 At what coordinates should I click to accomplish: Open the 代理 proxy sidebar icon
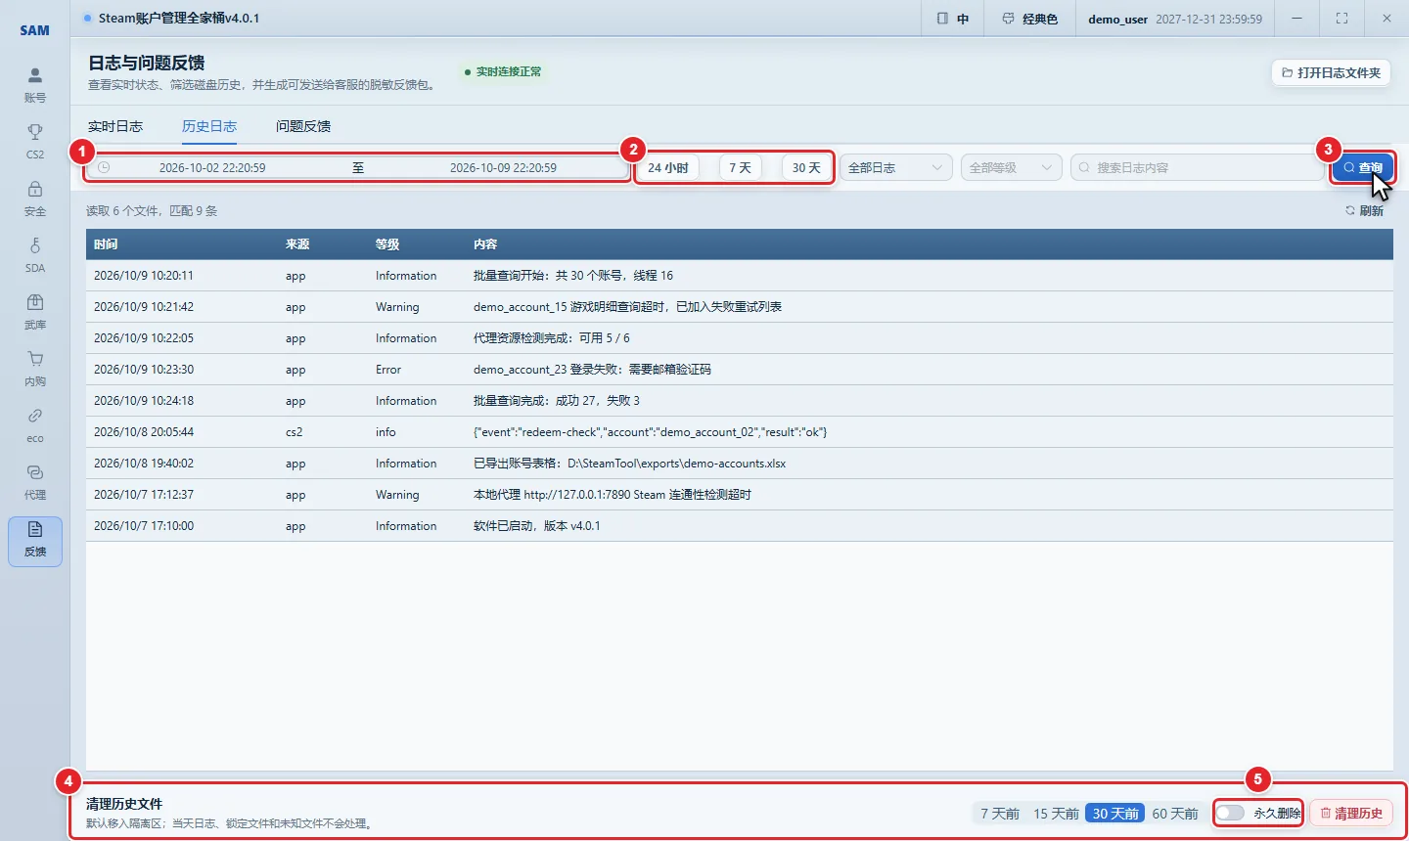[35, 481]
